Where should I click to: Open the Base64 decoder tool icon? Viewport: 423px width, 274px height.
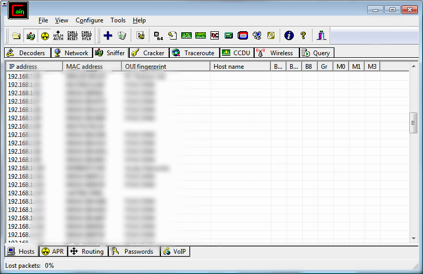coord(158,35)
